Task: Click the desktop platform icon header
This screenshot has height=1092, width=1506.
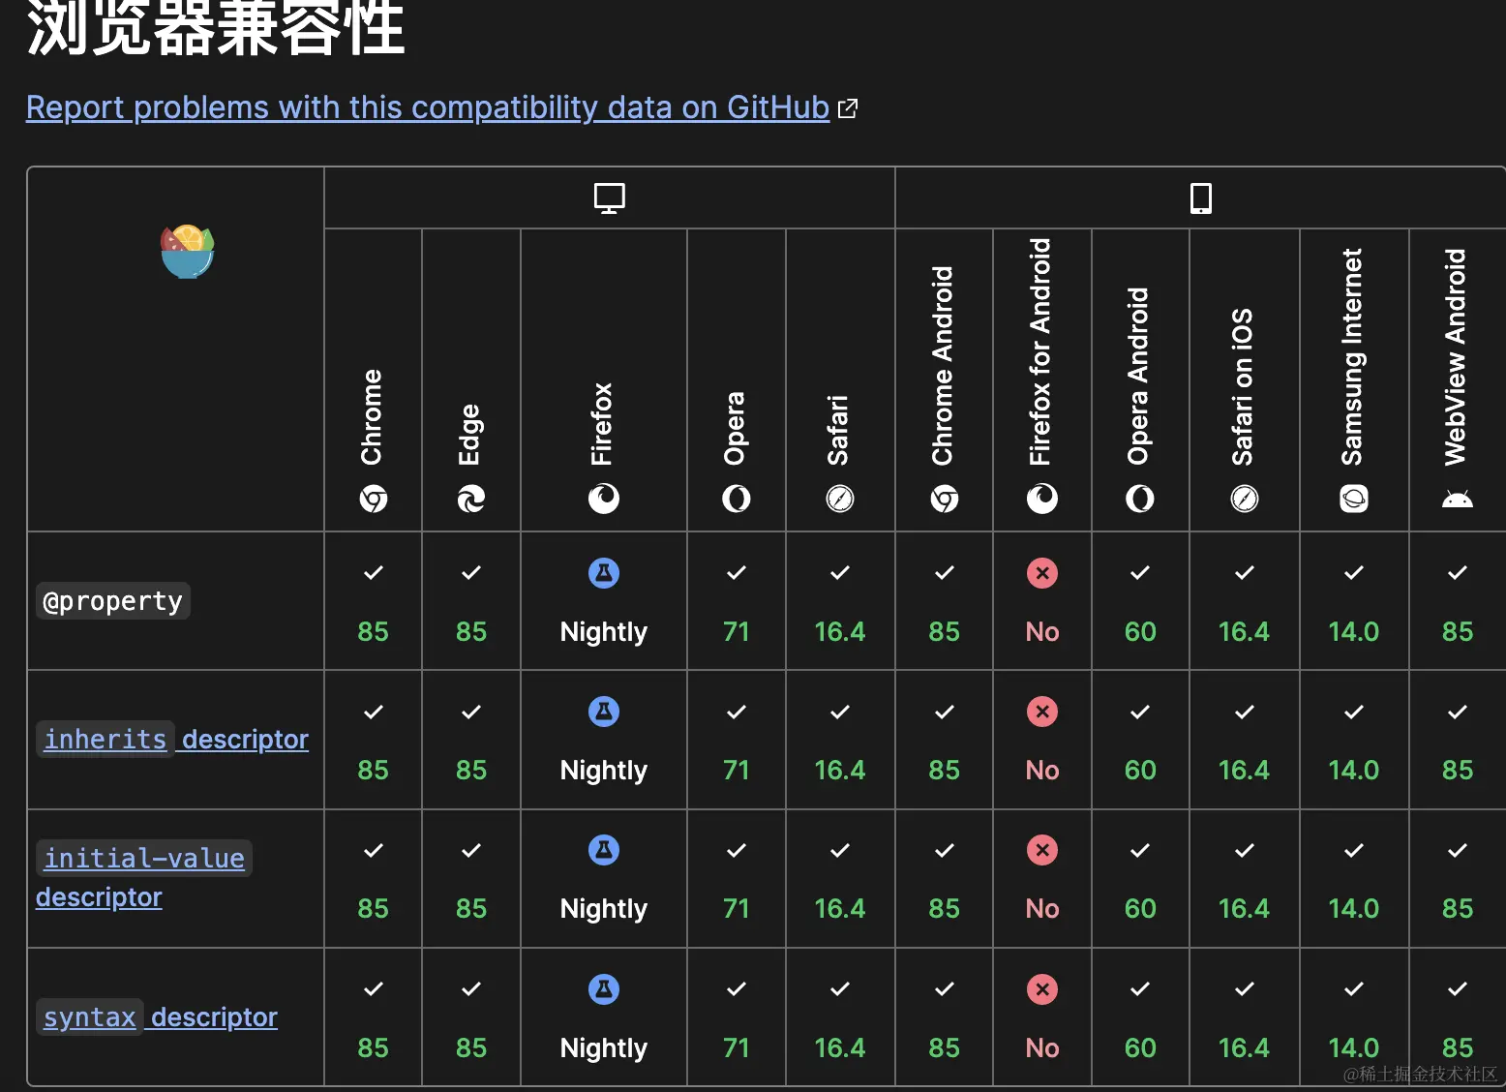Action: [610, 198]
